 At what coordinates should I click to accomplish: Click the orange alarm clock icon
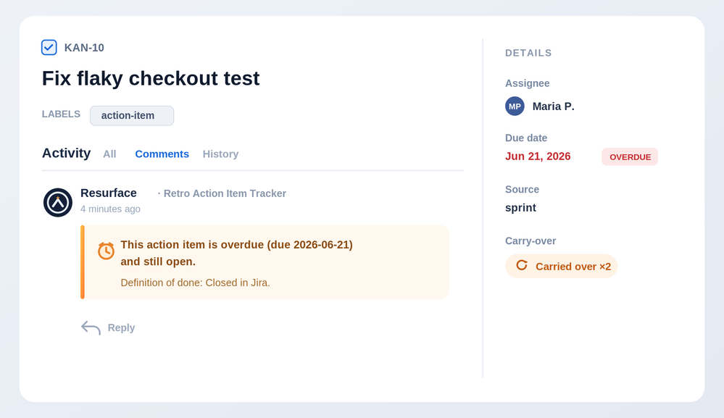click(x=107, y=251)
